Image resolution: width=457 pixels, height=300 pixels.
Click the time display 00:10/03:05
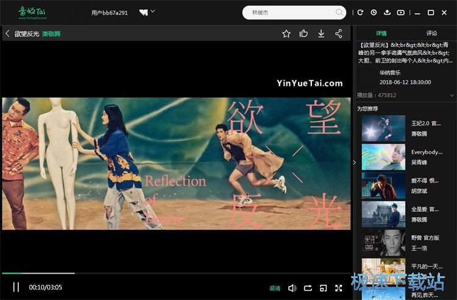(45, 287)
